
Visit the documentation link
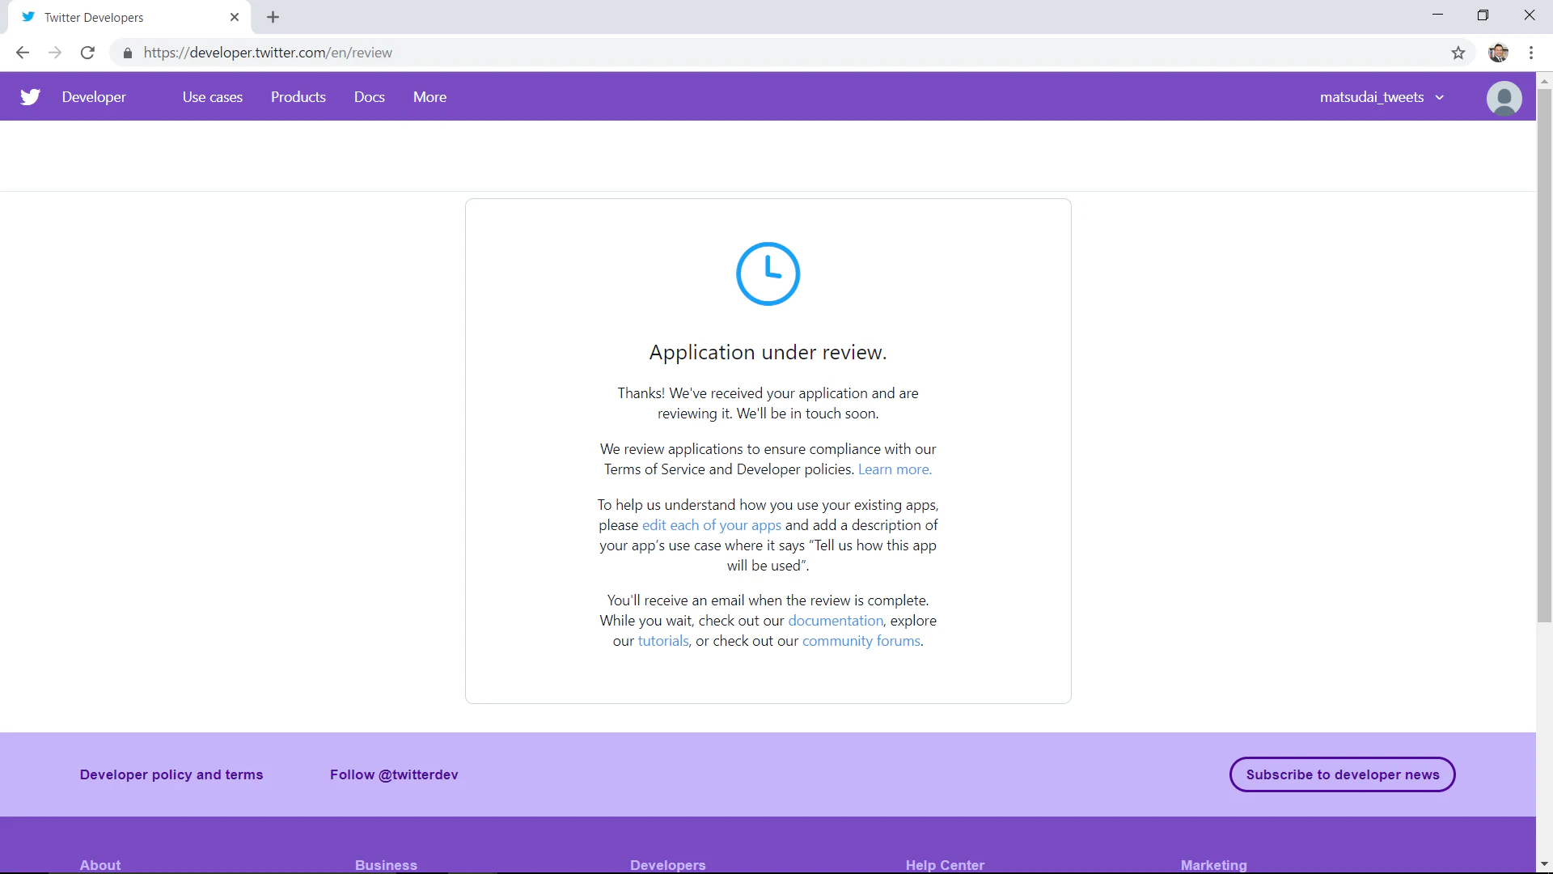836,621
